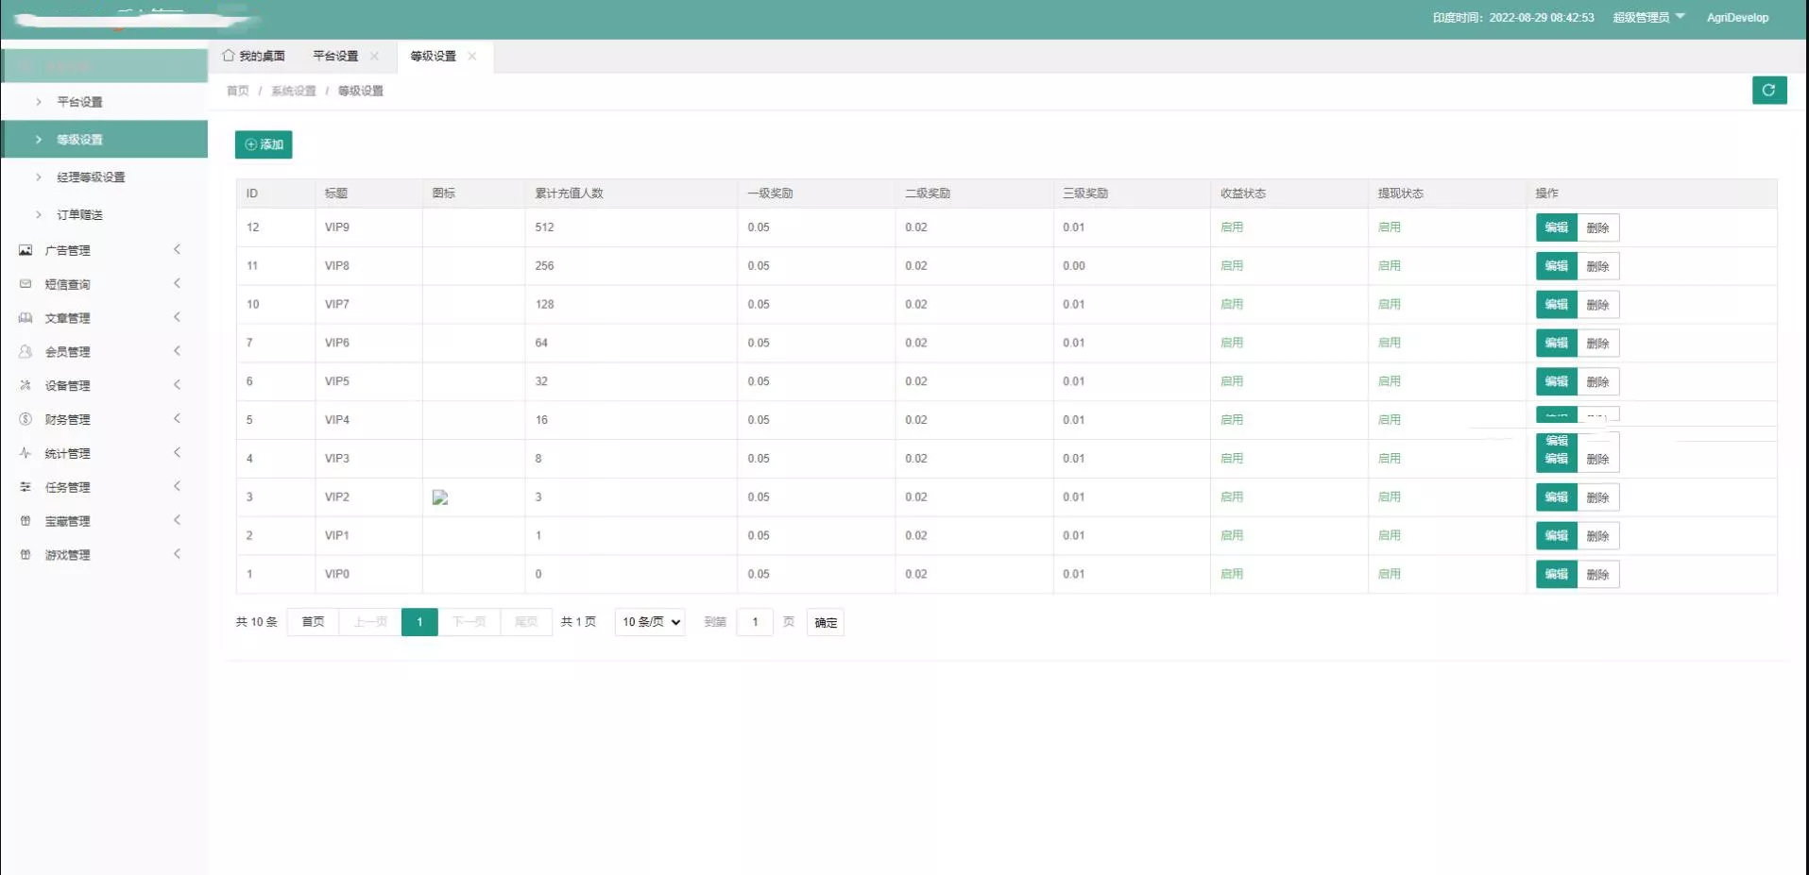
Task: Click the 添加 button
Action: coord(264,144)
